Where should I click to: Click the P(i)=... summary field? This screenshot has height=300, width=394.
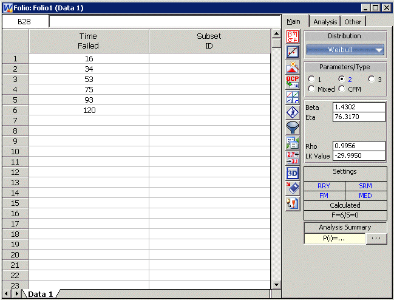coord(335,239)
